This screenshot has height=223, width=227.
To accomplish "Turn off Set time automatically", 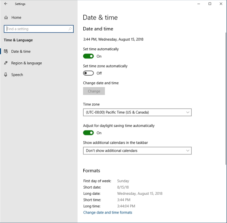I will 88,56.
